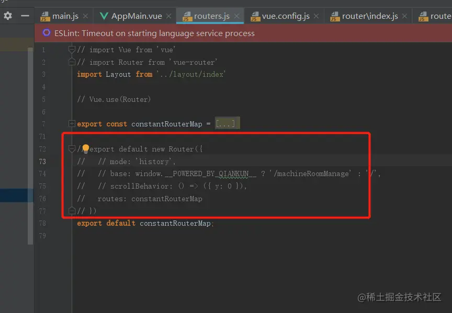The width and height of the screenshot is (452, 313).
Task: Click the ESLint timeout notification message
Action: (x=154, y=33)
